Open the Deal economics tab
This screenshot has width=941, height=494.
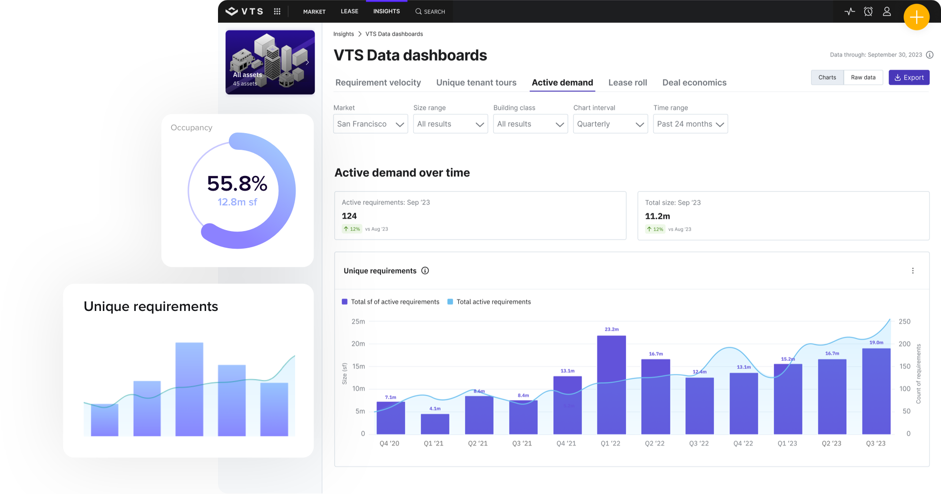tap(694, 83)
